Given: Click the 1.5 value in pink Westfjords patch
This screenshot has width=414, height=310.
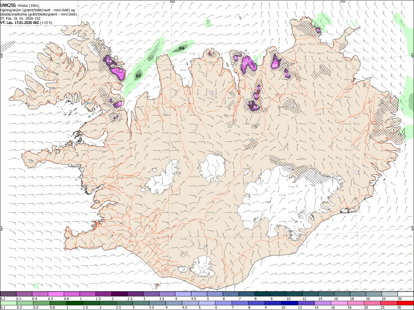Looking at the screenshot, I should coord(119,70).
